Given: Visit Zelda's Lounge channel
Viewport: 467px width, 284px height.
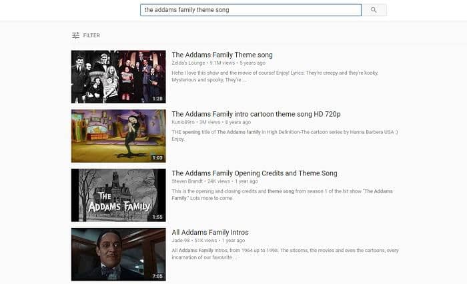Looking at the screenshot, I should (x=188, y=63).
